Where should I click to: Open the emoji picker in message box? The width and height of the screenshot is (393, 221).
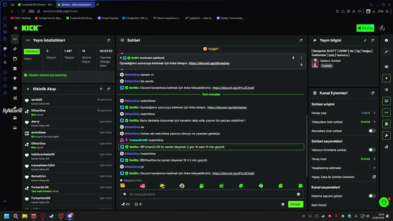(298, 194)
